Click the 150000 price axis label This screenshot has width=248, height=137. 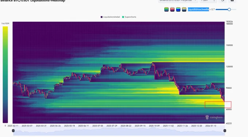point(229,45)
